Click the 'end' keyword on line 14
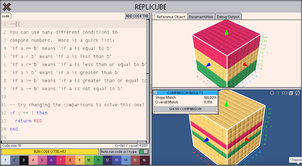This screenshot has width=302, height=166. point(14,129)
